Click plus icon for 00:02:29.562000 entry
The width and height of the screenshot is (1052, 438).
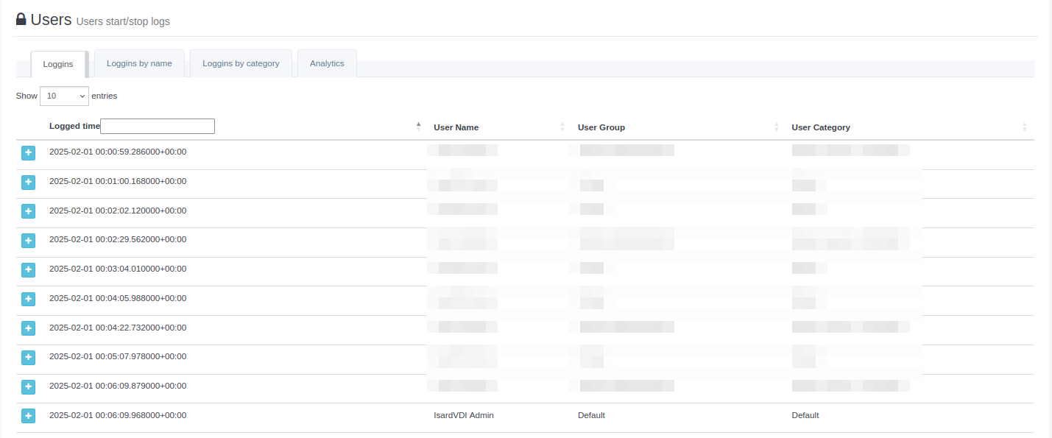point(28,240)
